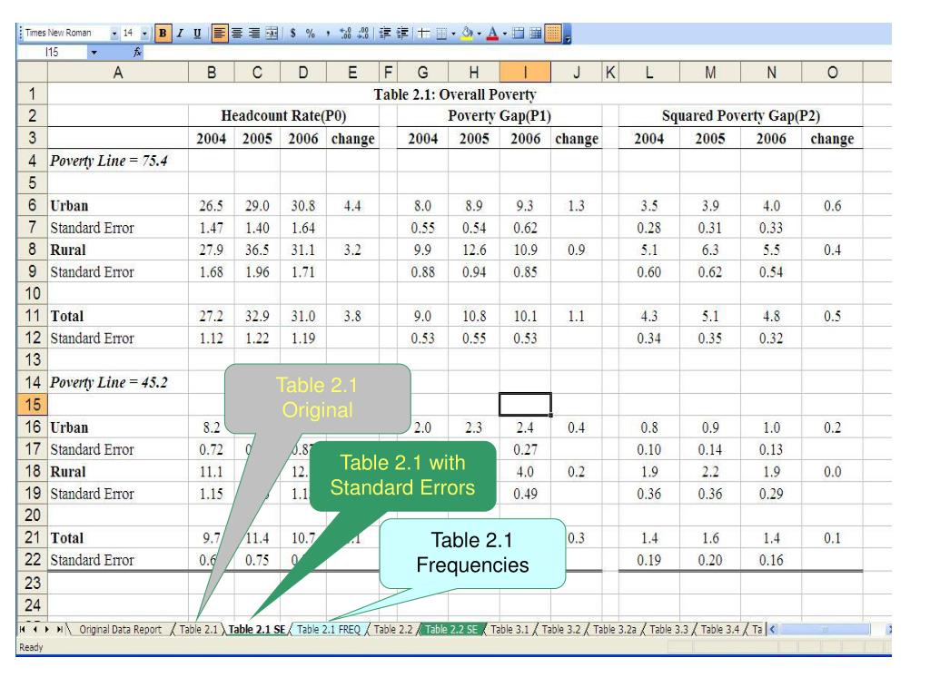Viewport: 930px width, 697px height.
Task: Apply Comma style
Action: click(x=327, y=34)
